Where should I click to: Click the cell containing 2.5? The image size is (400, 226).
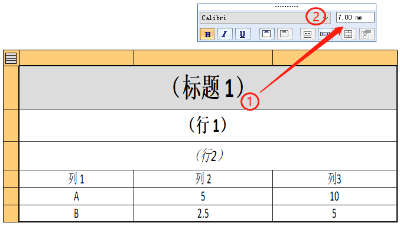pos(203,213)
